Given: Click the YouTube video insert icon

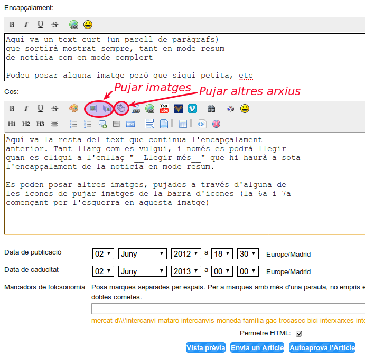Looking at the screenshot, I should tap(164, 108).
